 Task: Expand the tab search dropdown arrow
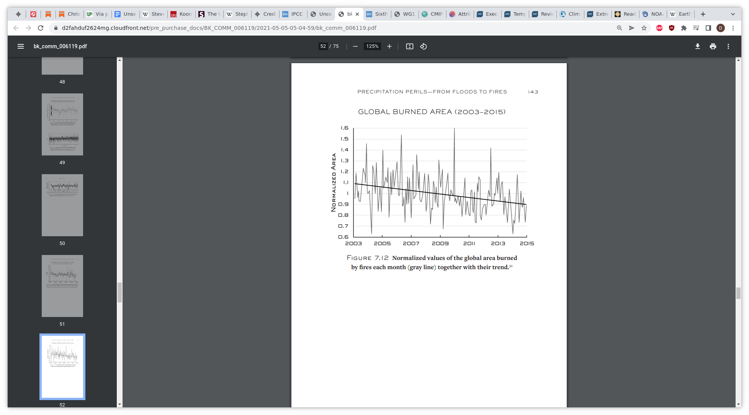[733, 14]
